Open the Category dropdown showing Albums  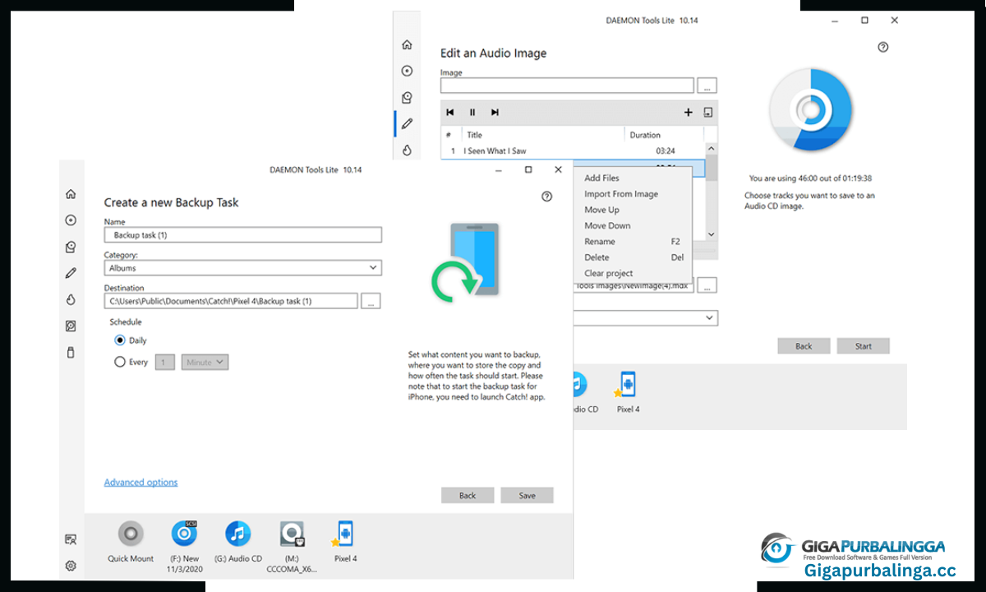243,268
